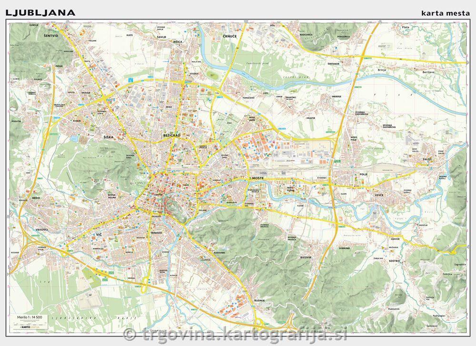The image size is (476, 346).
Task: Select the ČRNUČE district label
Action: click(x=229, y=36)
